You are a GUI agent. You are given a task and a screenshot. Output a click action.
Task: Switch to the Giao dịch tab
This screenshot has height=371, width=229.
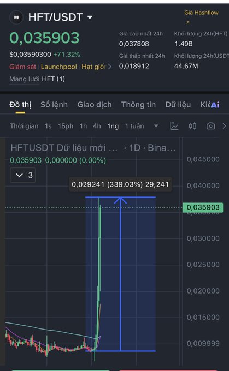95,105
